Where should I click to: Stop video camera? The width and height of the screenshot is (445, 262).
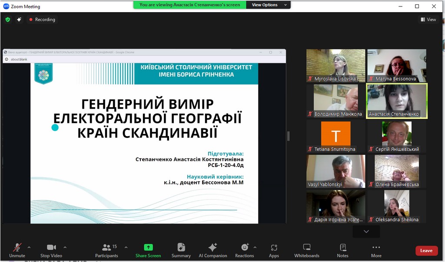51,250
